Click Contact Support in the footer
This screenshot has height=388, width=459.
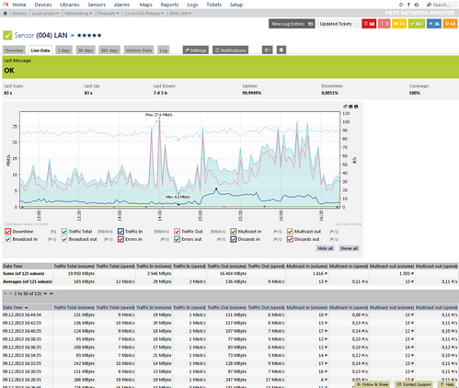click(414, 384)
